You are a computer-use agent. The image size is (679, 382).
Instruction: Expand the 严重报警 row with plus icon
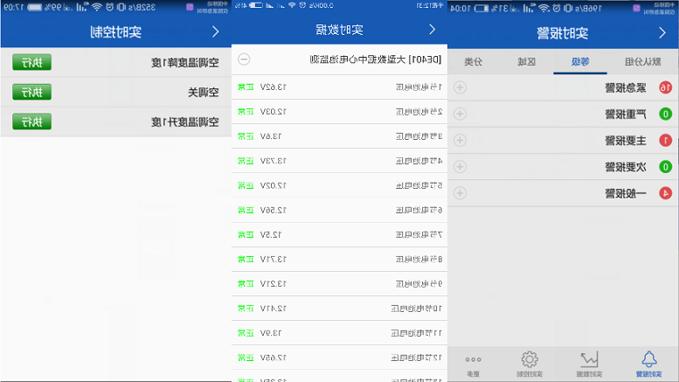[461, 114]
